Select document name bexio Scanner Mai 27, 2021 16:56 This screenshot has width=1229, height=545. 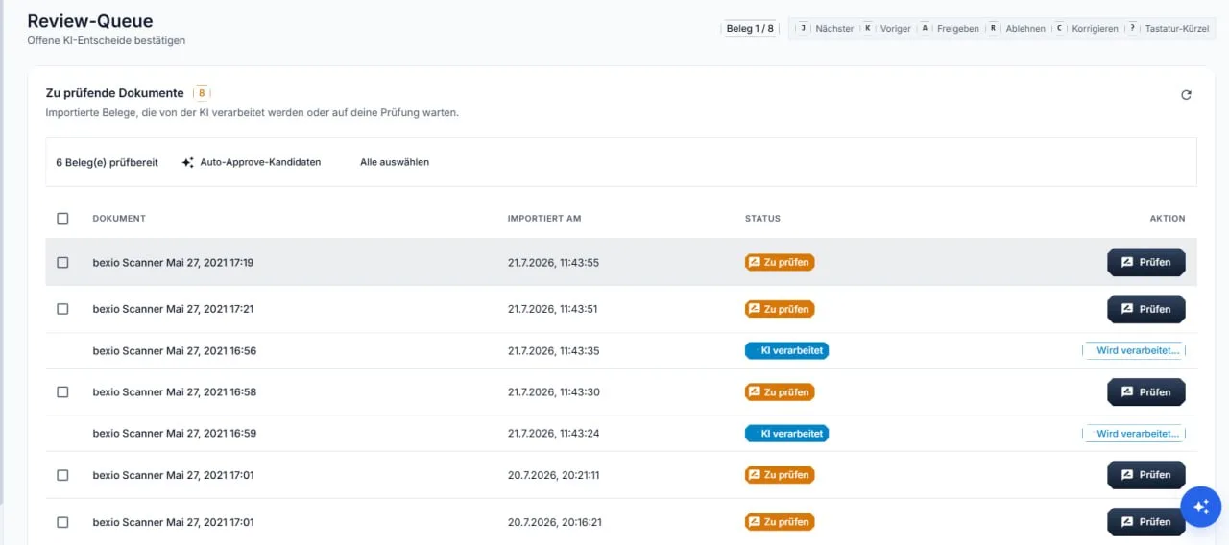point(175,351)
